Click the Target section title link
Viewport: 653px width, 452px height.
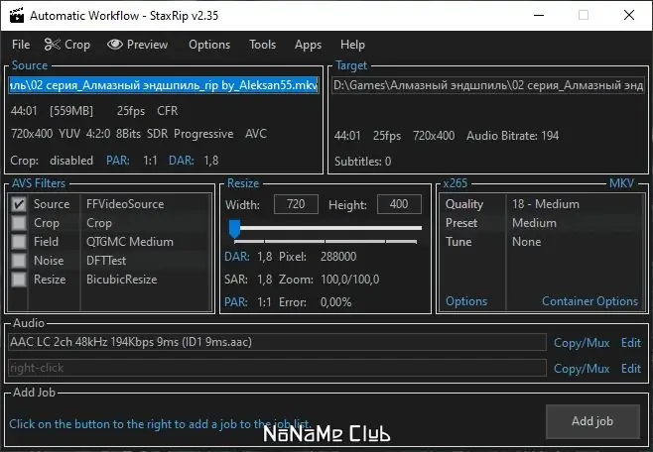351,65
